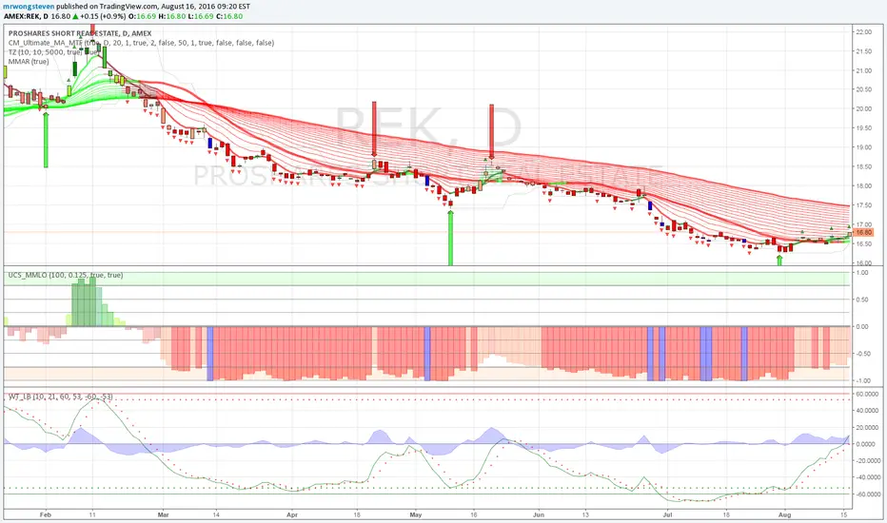Click the 20.0000 label on WT_LB axis

[867, 428]
